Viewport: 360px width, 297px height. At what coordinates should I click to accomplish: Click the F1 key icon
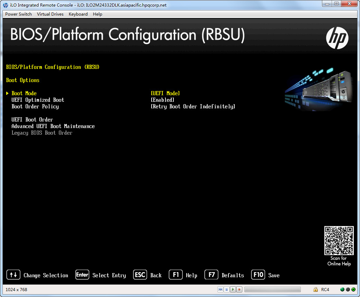point(175,274)
